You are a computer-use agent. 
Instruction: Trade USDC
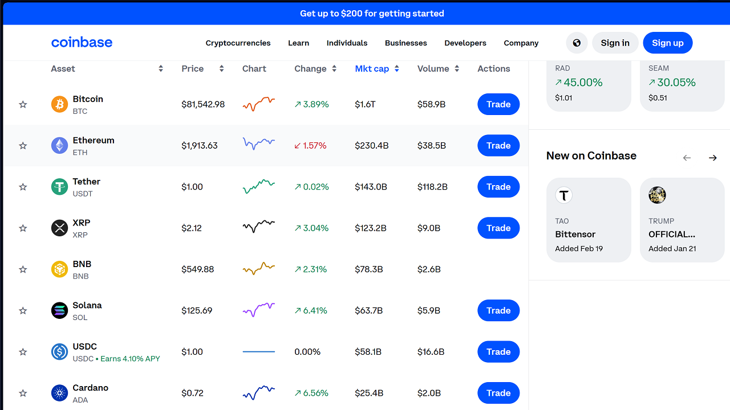click(x=498, y=352)
